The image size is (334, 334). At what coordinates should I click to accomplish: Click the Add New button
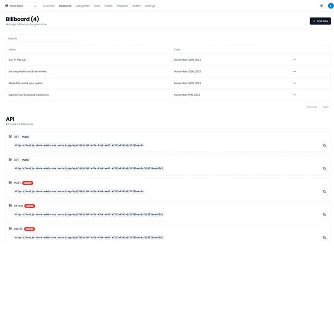click(x=320, y=21)
